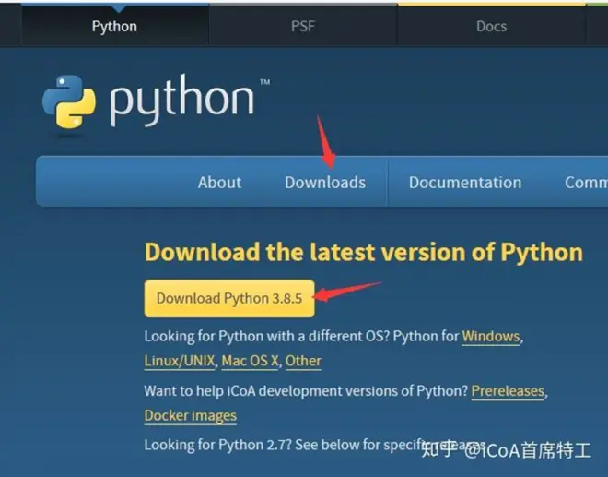This screenshot has width=608, height=477.
Task: Open the Downloads menu item
Action: pyautogui.click(x=325, y=183)
